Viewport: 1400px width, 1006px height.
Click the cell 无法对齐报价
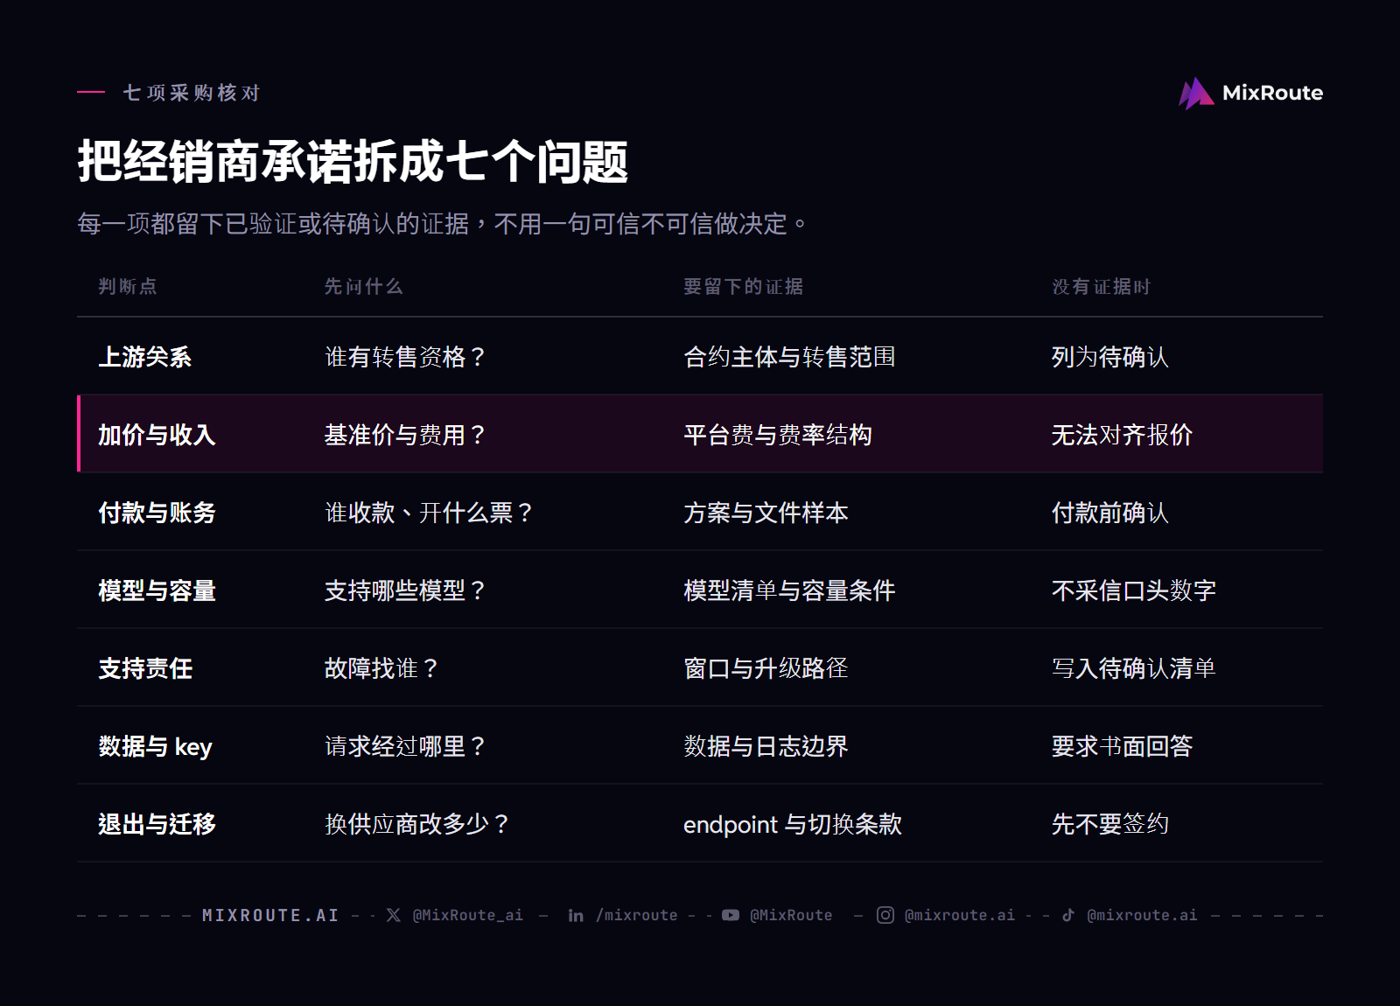pos(1122,435)
